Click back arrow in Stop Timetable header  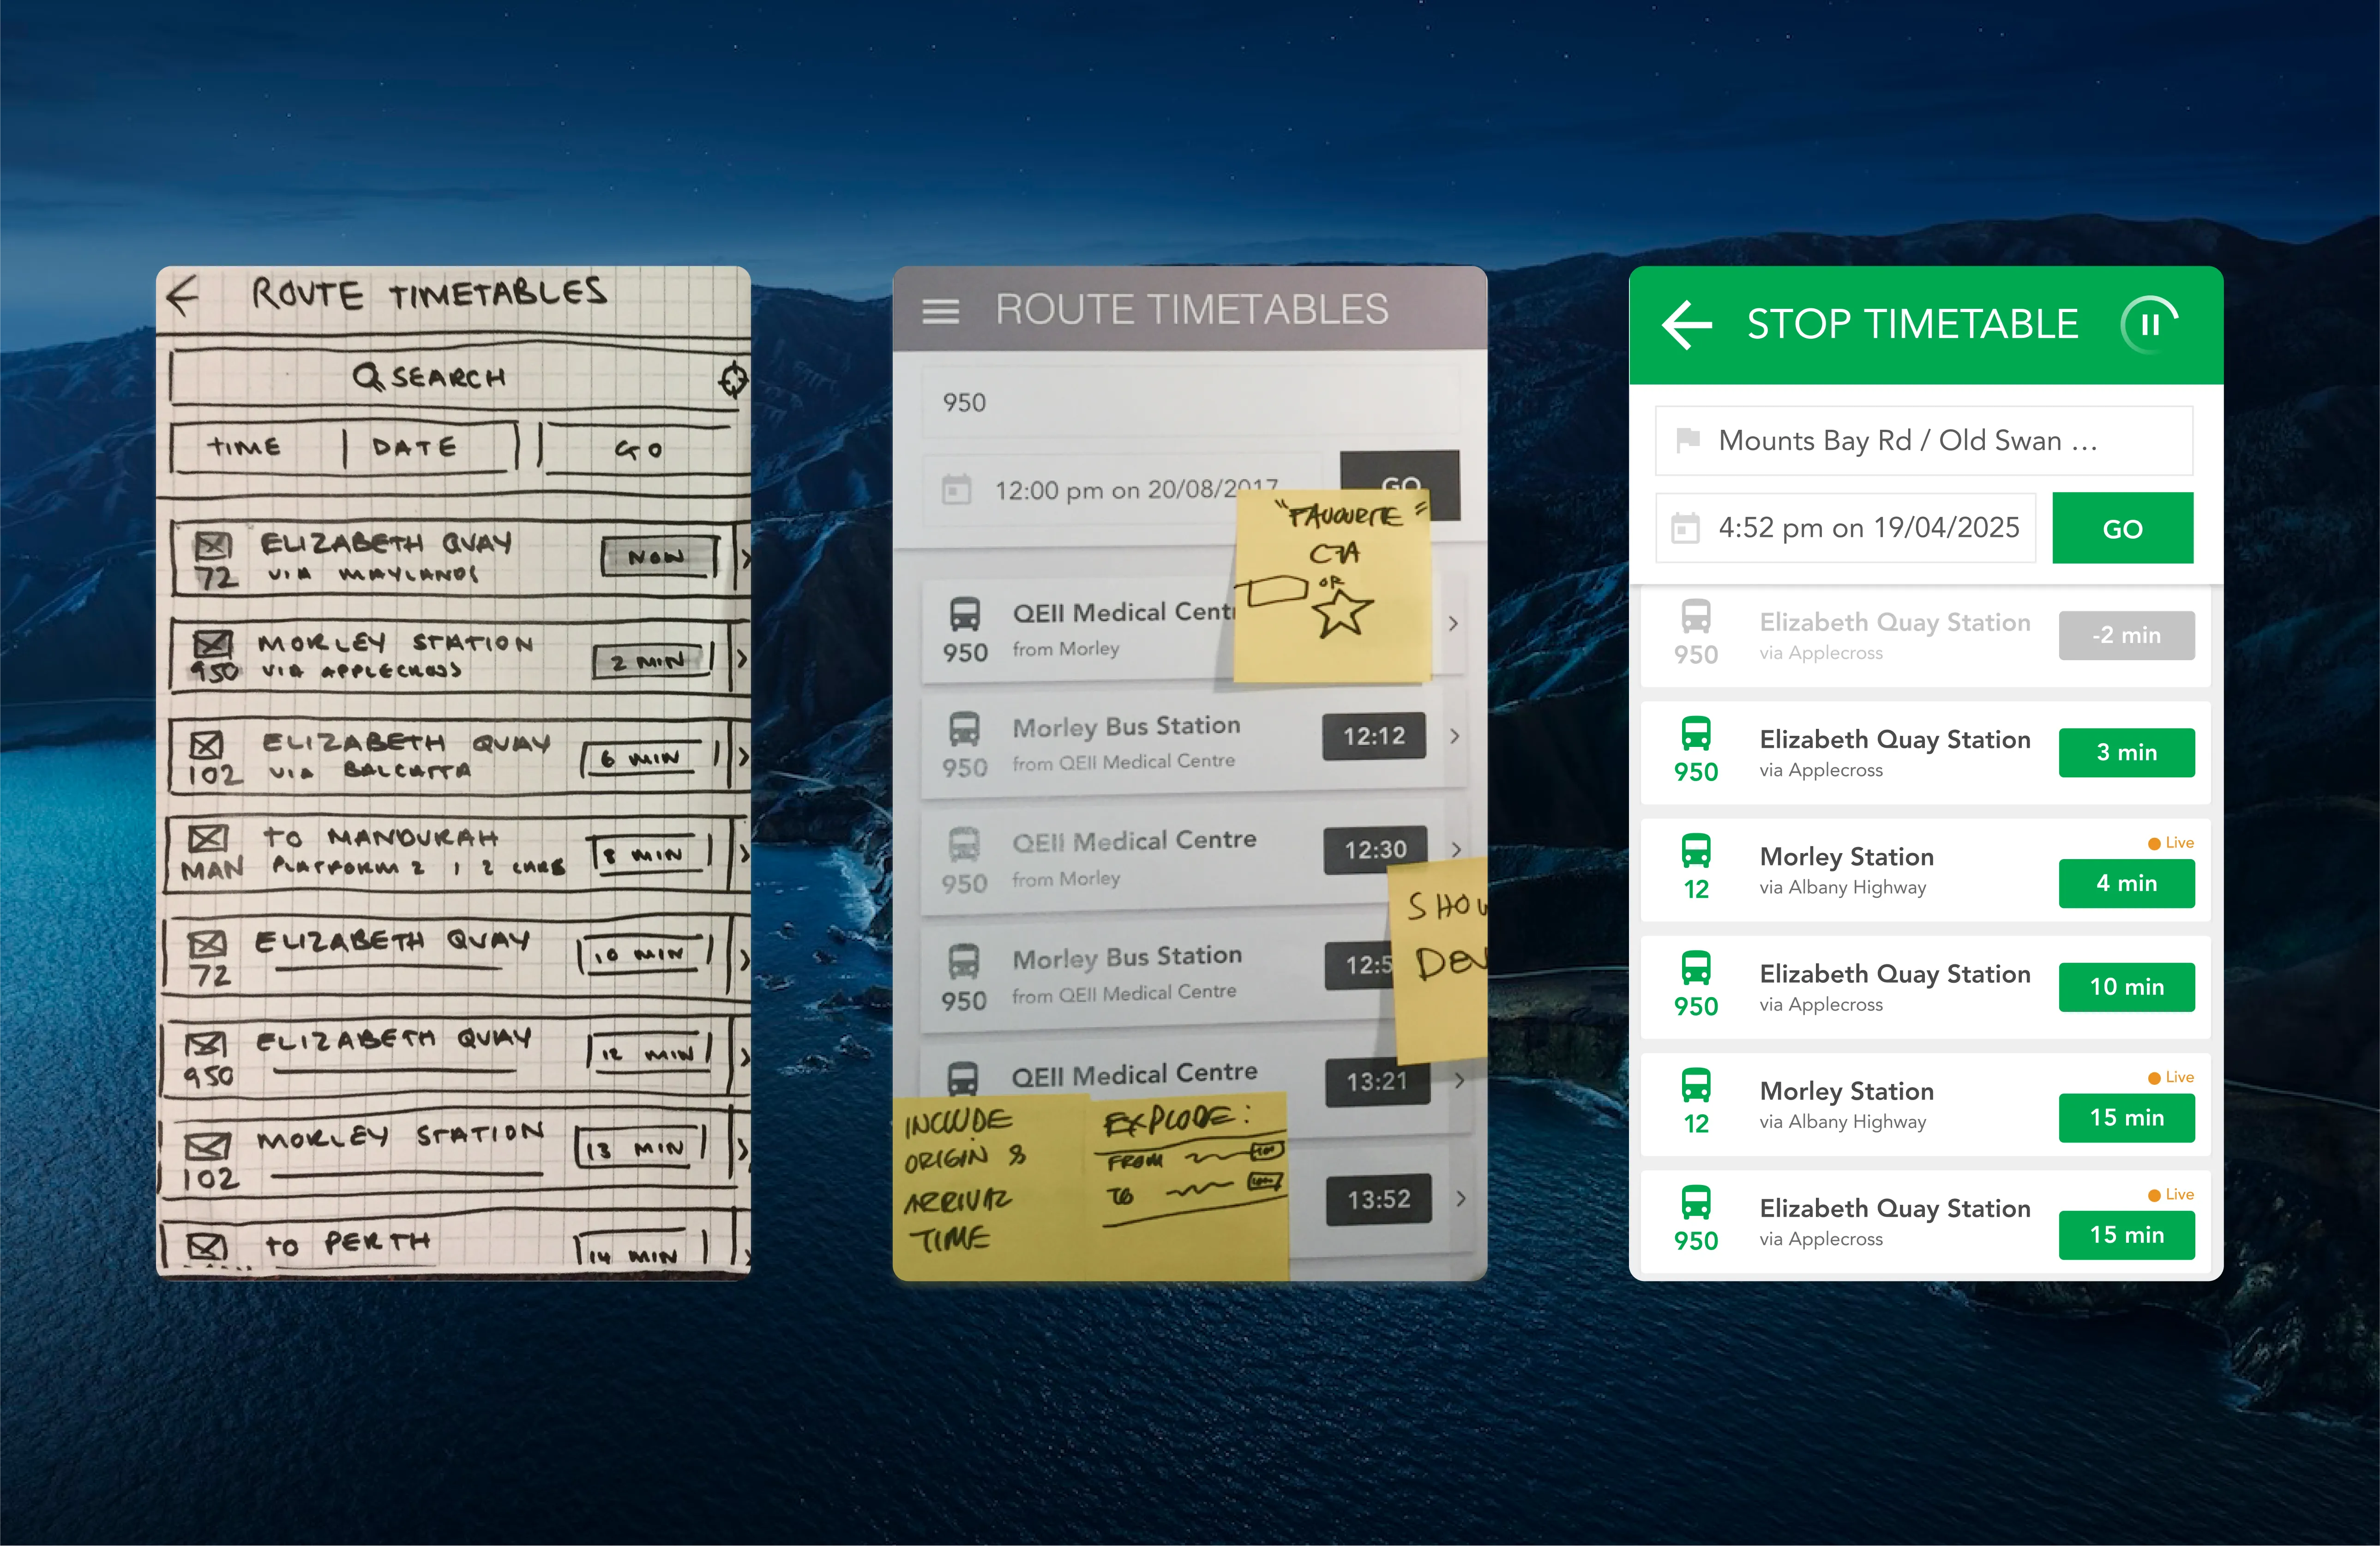tap(1687, 326)
